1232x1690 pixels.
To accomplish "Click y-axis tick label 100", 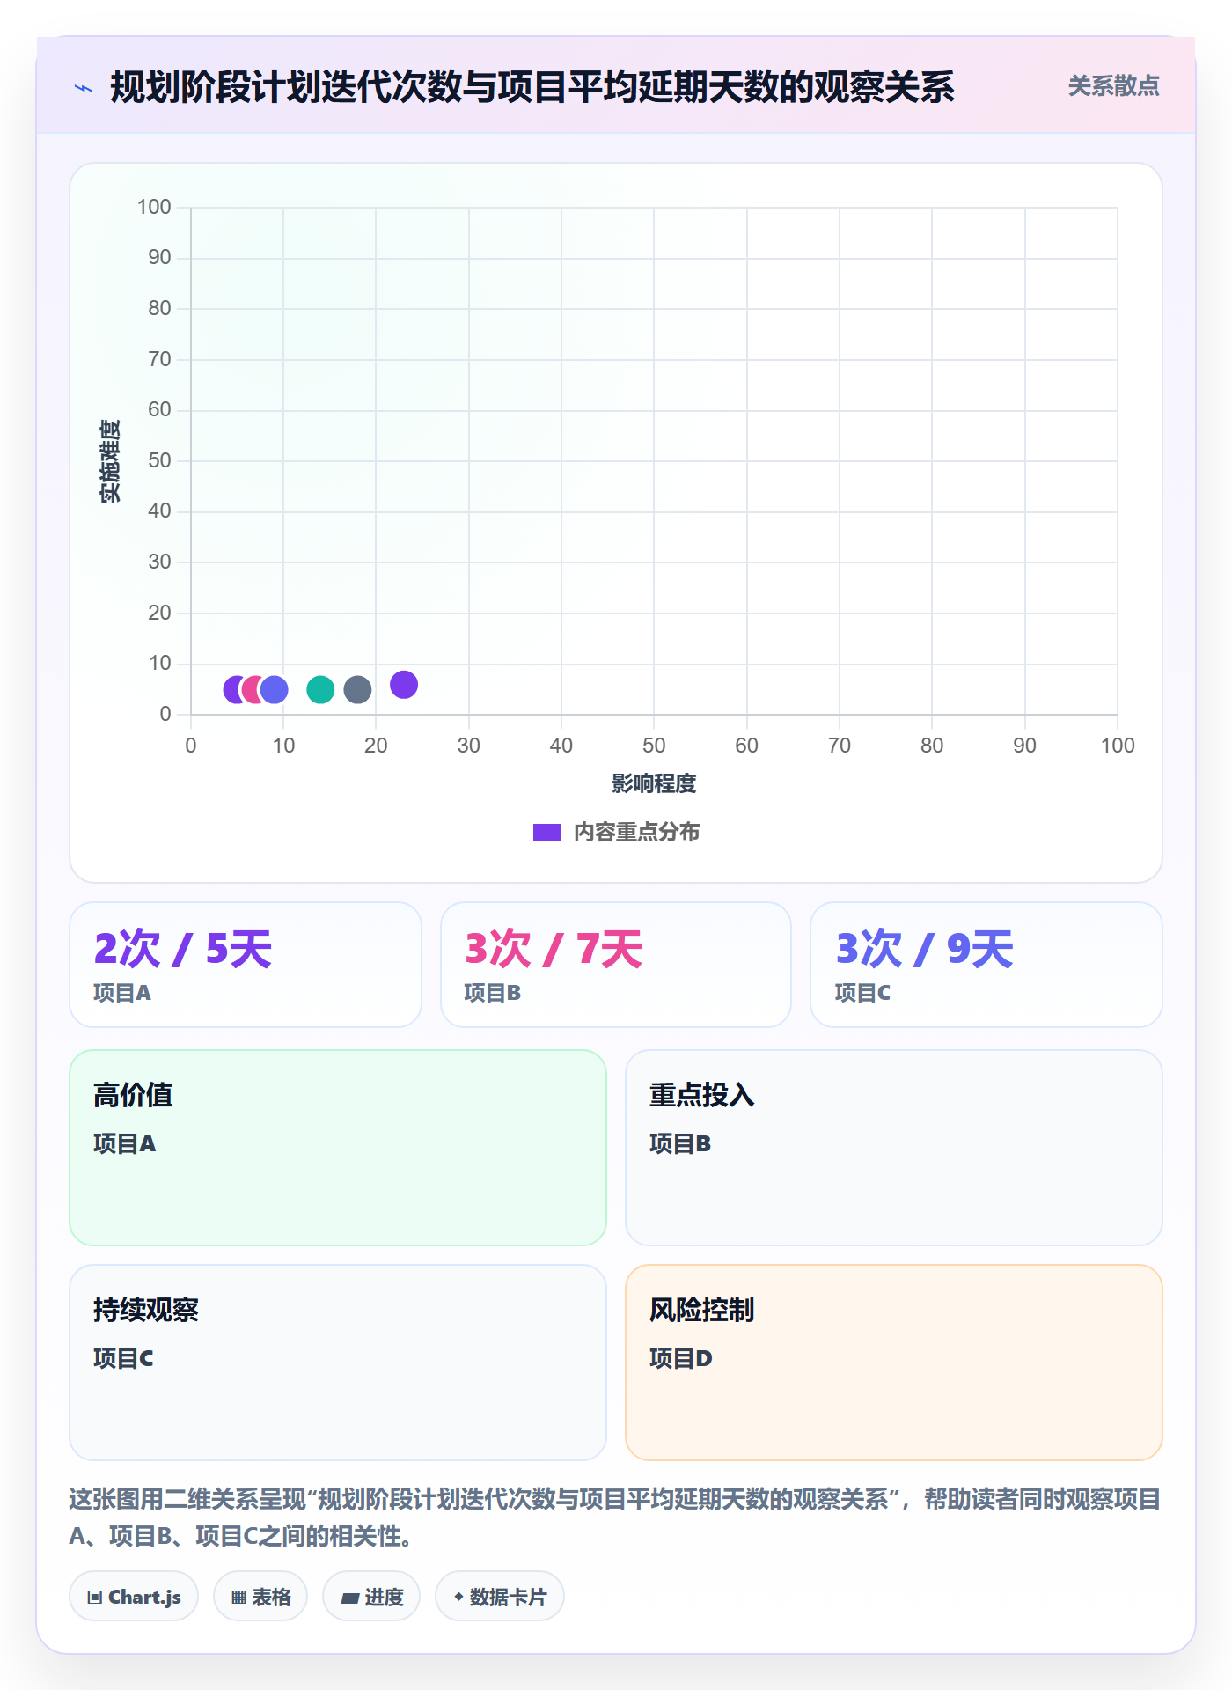I will (x=154, y=207).
